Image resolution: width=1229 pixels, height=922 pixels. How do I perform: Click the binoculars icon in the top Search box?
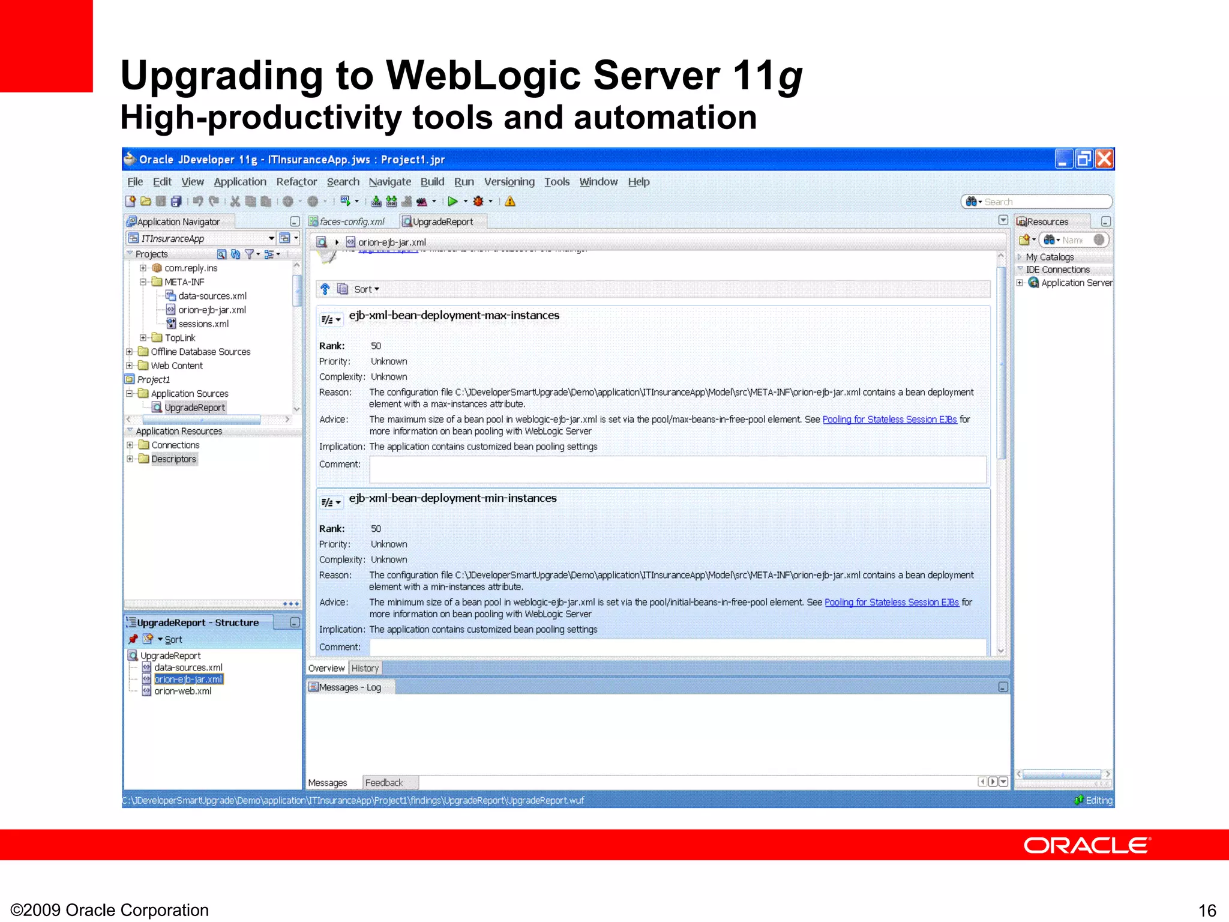point(971,202)
